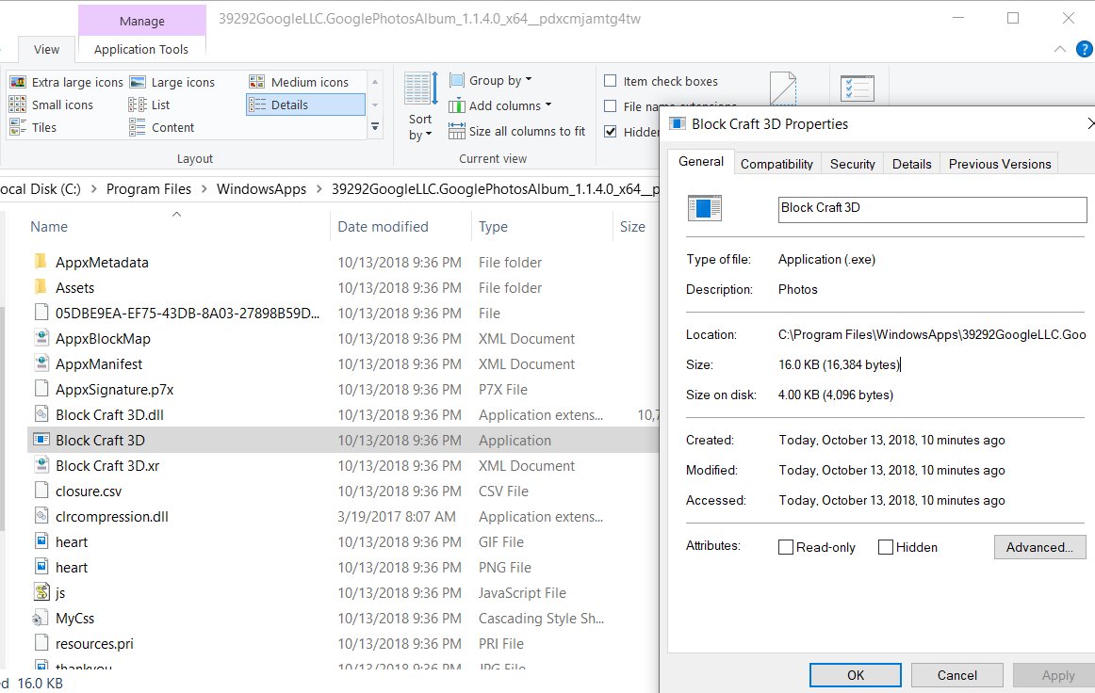Switch to Security tab

click(852, 164)
